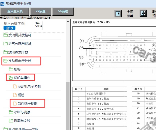Focus the 输入关键字查询 keyword field
Viewport: 156px width, 130px height.
pyautogui.click(x=15, y=23)
